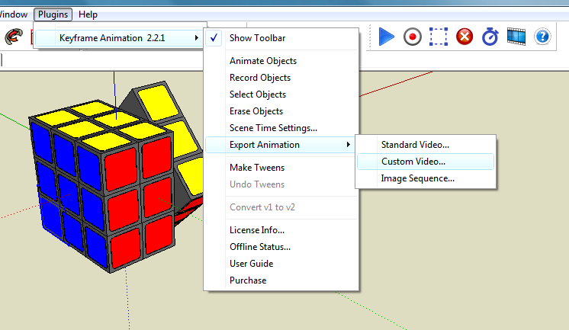The width and height of the screenshot is (569, 330).
Task: Choose Erase Objects menu entry
Action: pos(256,111)
